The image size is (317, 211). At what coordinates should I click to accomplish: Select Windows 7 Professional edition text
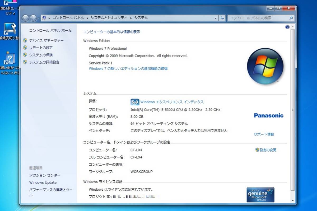[108, 49]
